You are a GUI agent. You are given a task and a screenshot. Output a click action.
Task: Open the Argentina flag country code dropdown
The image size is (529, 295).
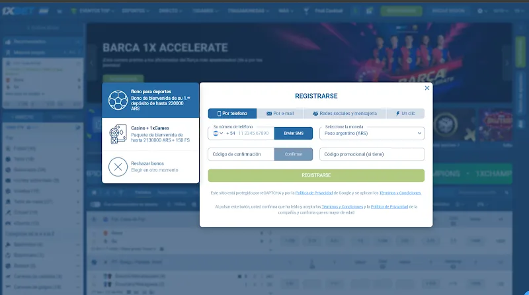tap(218, 134)
